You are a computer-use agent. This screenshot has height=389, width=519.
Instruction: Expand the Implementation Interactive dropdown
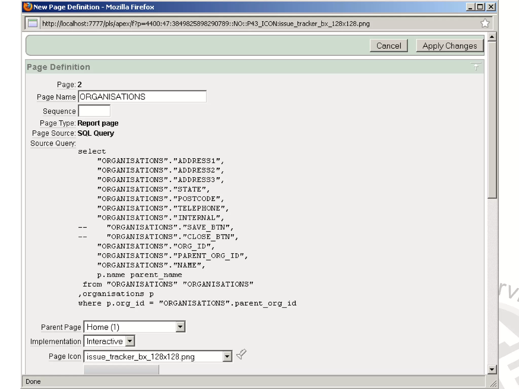tap(130, 341)
